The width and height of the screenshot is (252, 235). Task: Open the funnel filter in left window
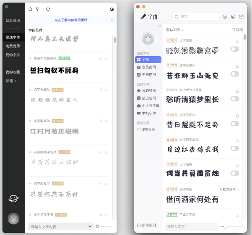click(x=37, y=9)
